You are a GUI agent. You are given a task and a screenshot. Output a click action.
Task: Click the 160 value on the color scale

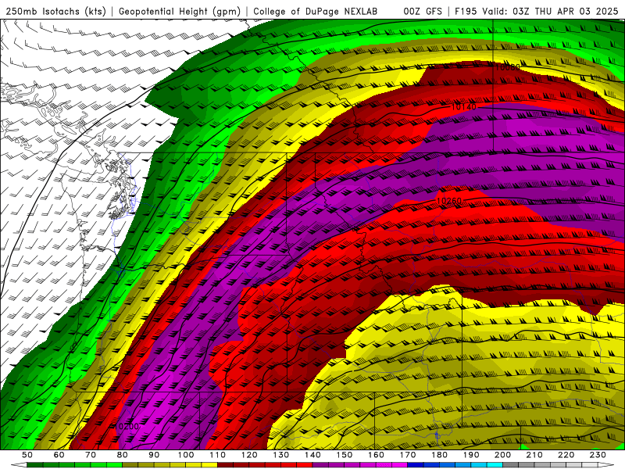pos(376,455)
